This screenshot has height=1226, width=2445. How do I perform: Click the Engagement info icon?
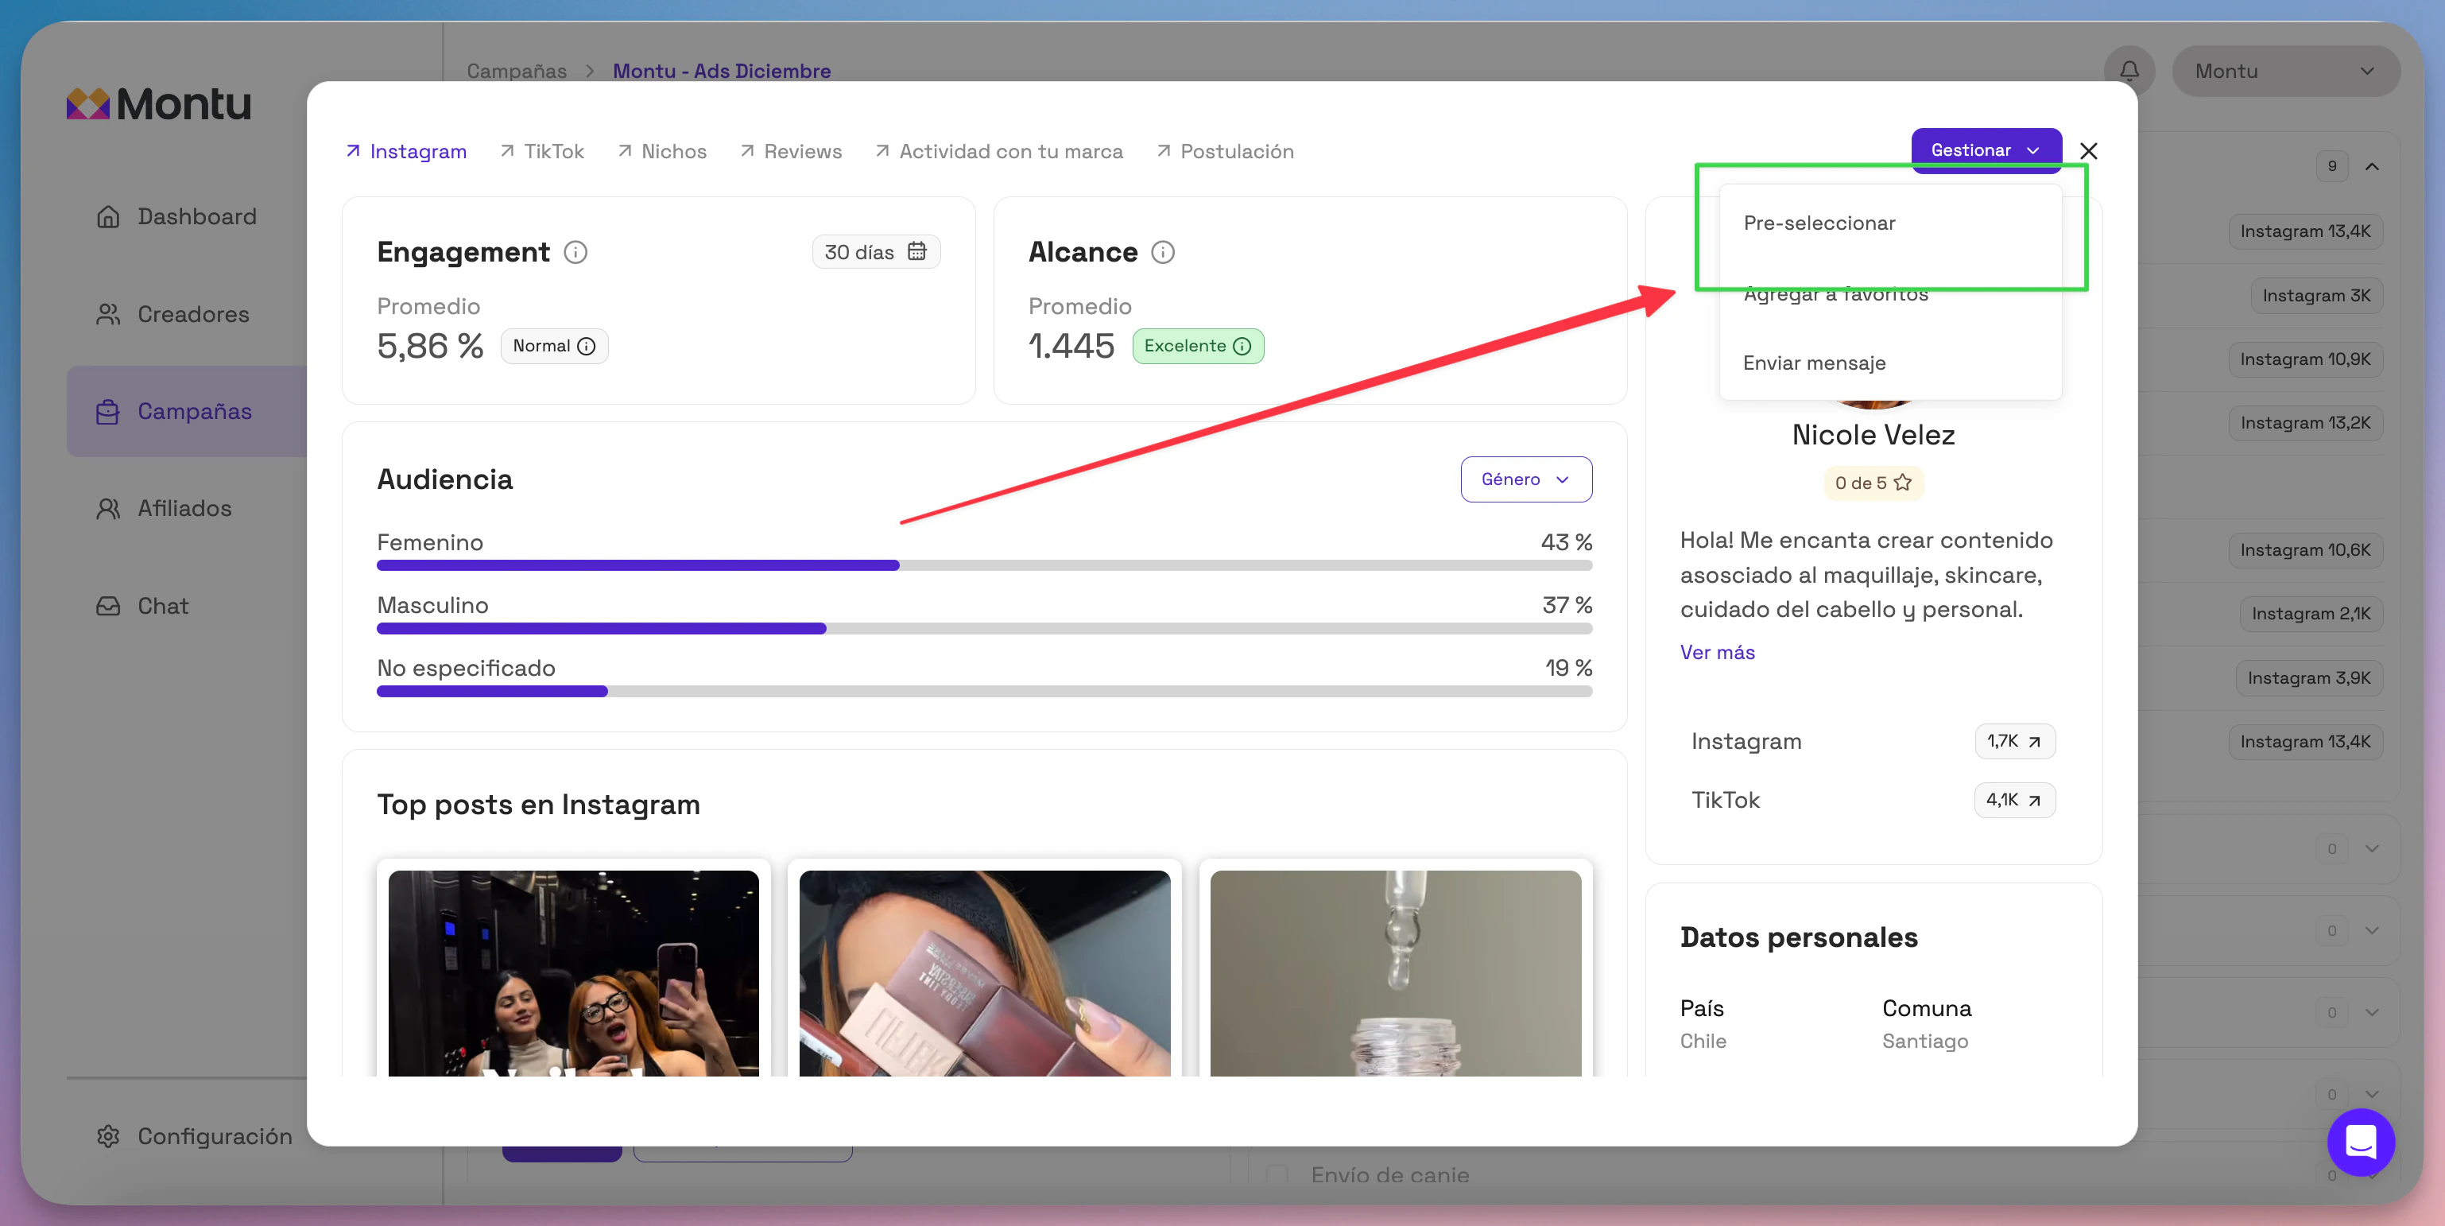[575, 252]
